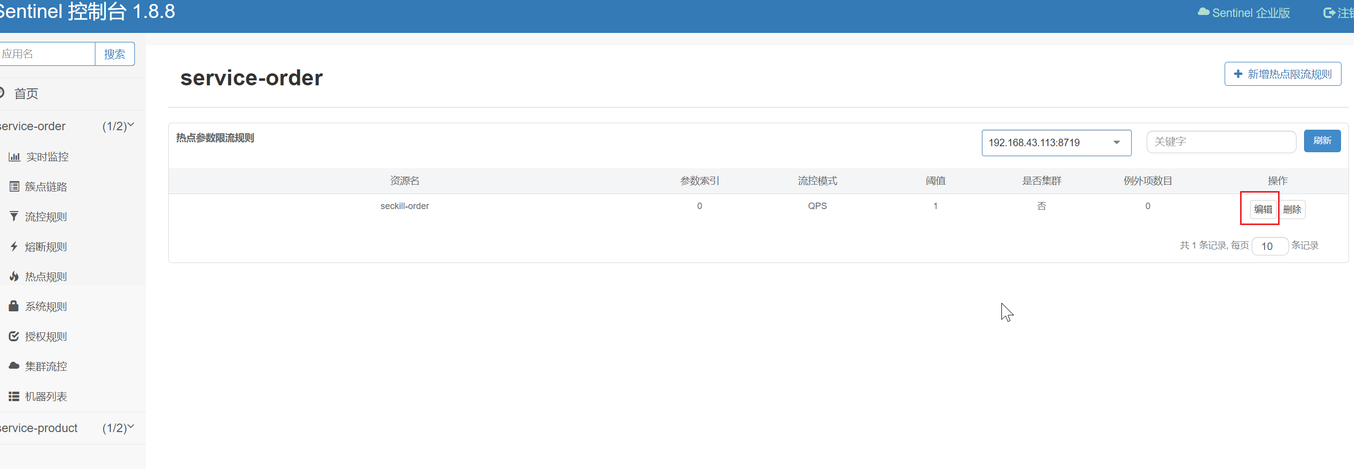Open 簇点链路 menu item
This screenshot has height=469, width=1354.
pyautogui.click(x=46, y=187)
